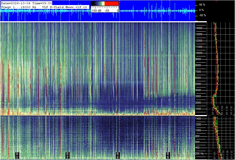
Task: Click the 1400 label on lower frequency axis
Action: pos(198,119)
